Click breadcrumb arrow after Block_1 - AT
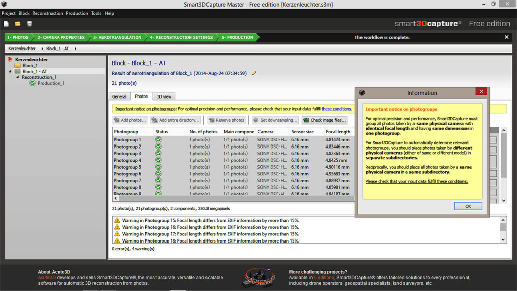The width and height of the screenshot is (517, 291). click(76, 48)
